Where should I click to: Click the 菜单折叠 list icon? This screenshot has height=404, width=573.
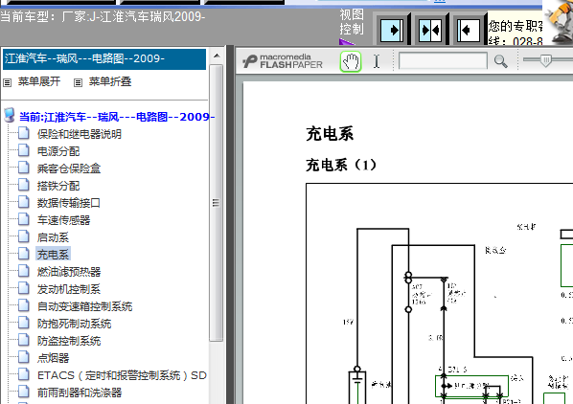coord(78,82)
